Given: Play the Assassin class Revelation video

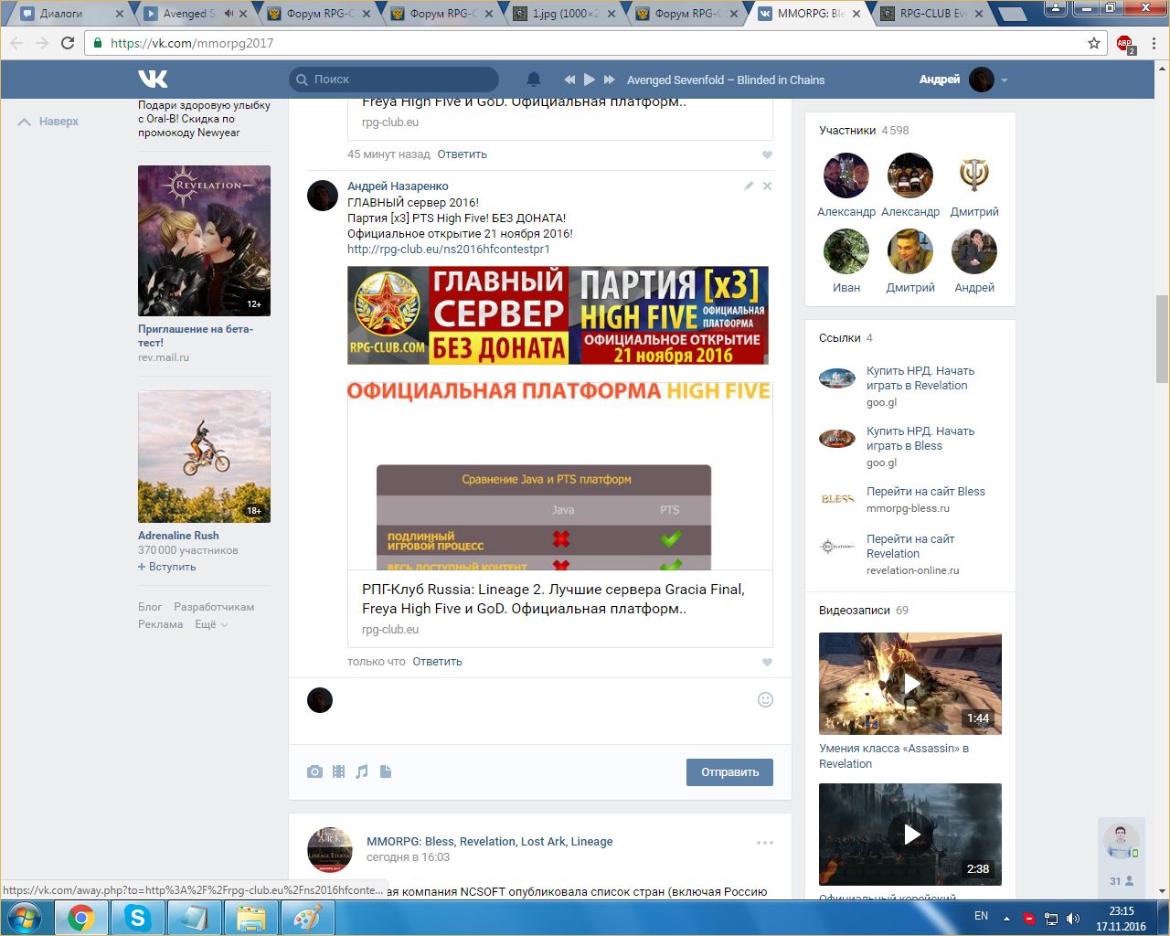Looking at the screenshot, I should tap(910, 684).
